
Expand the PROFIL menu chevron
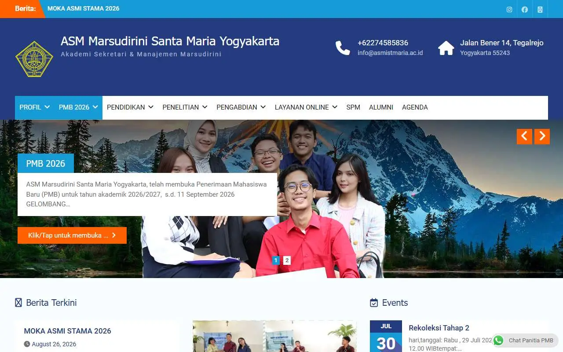47,107
